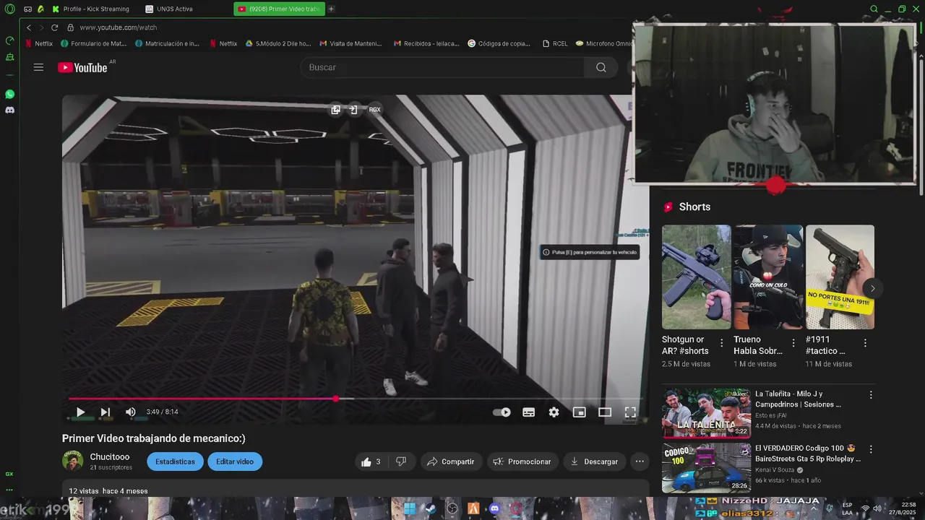The height and width of the screenshot is (520, 925).
Task: Like the video with thumbs up
Action: (370, 461)
